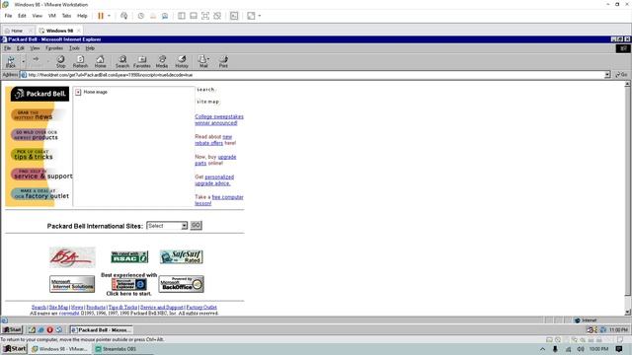Click VMware revert to snapshot icon
This screenshot has height=355, width=632.
153,16
